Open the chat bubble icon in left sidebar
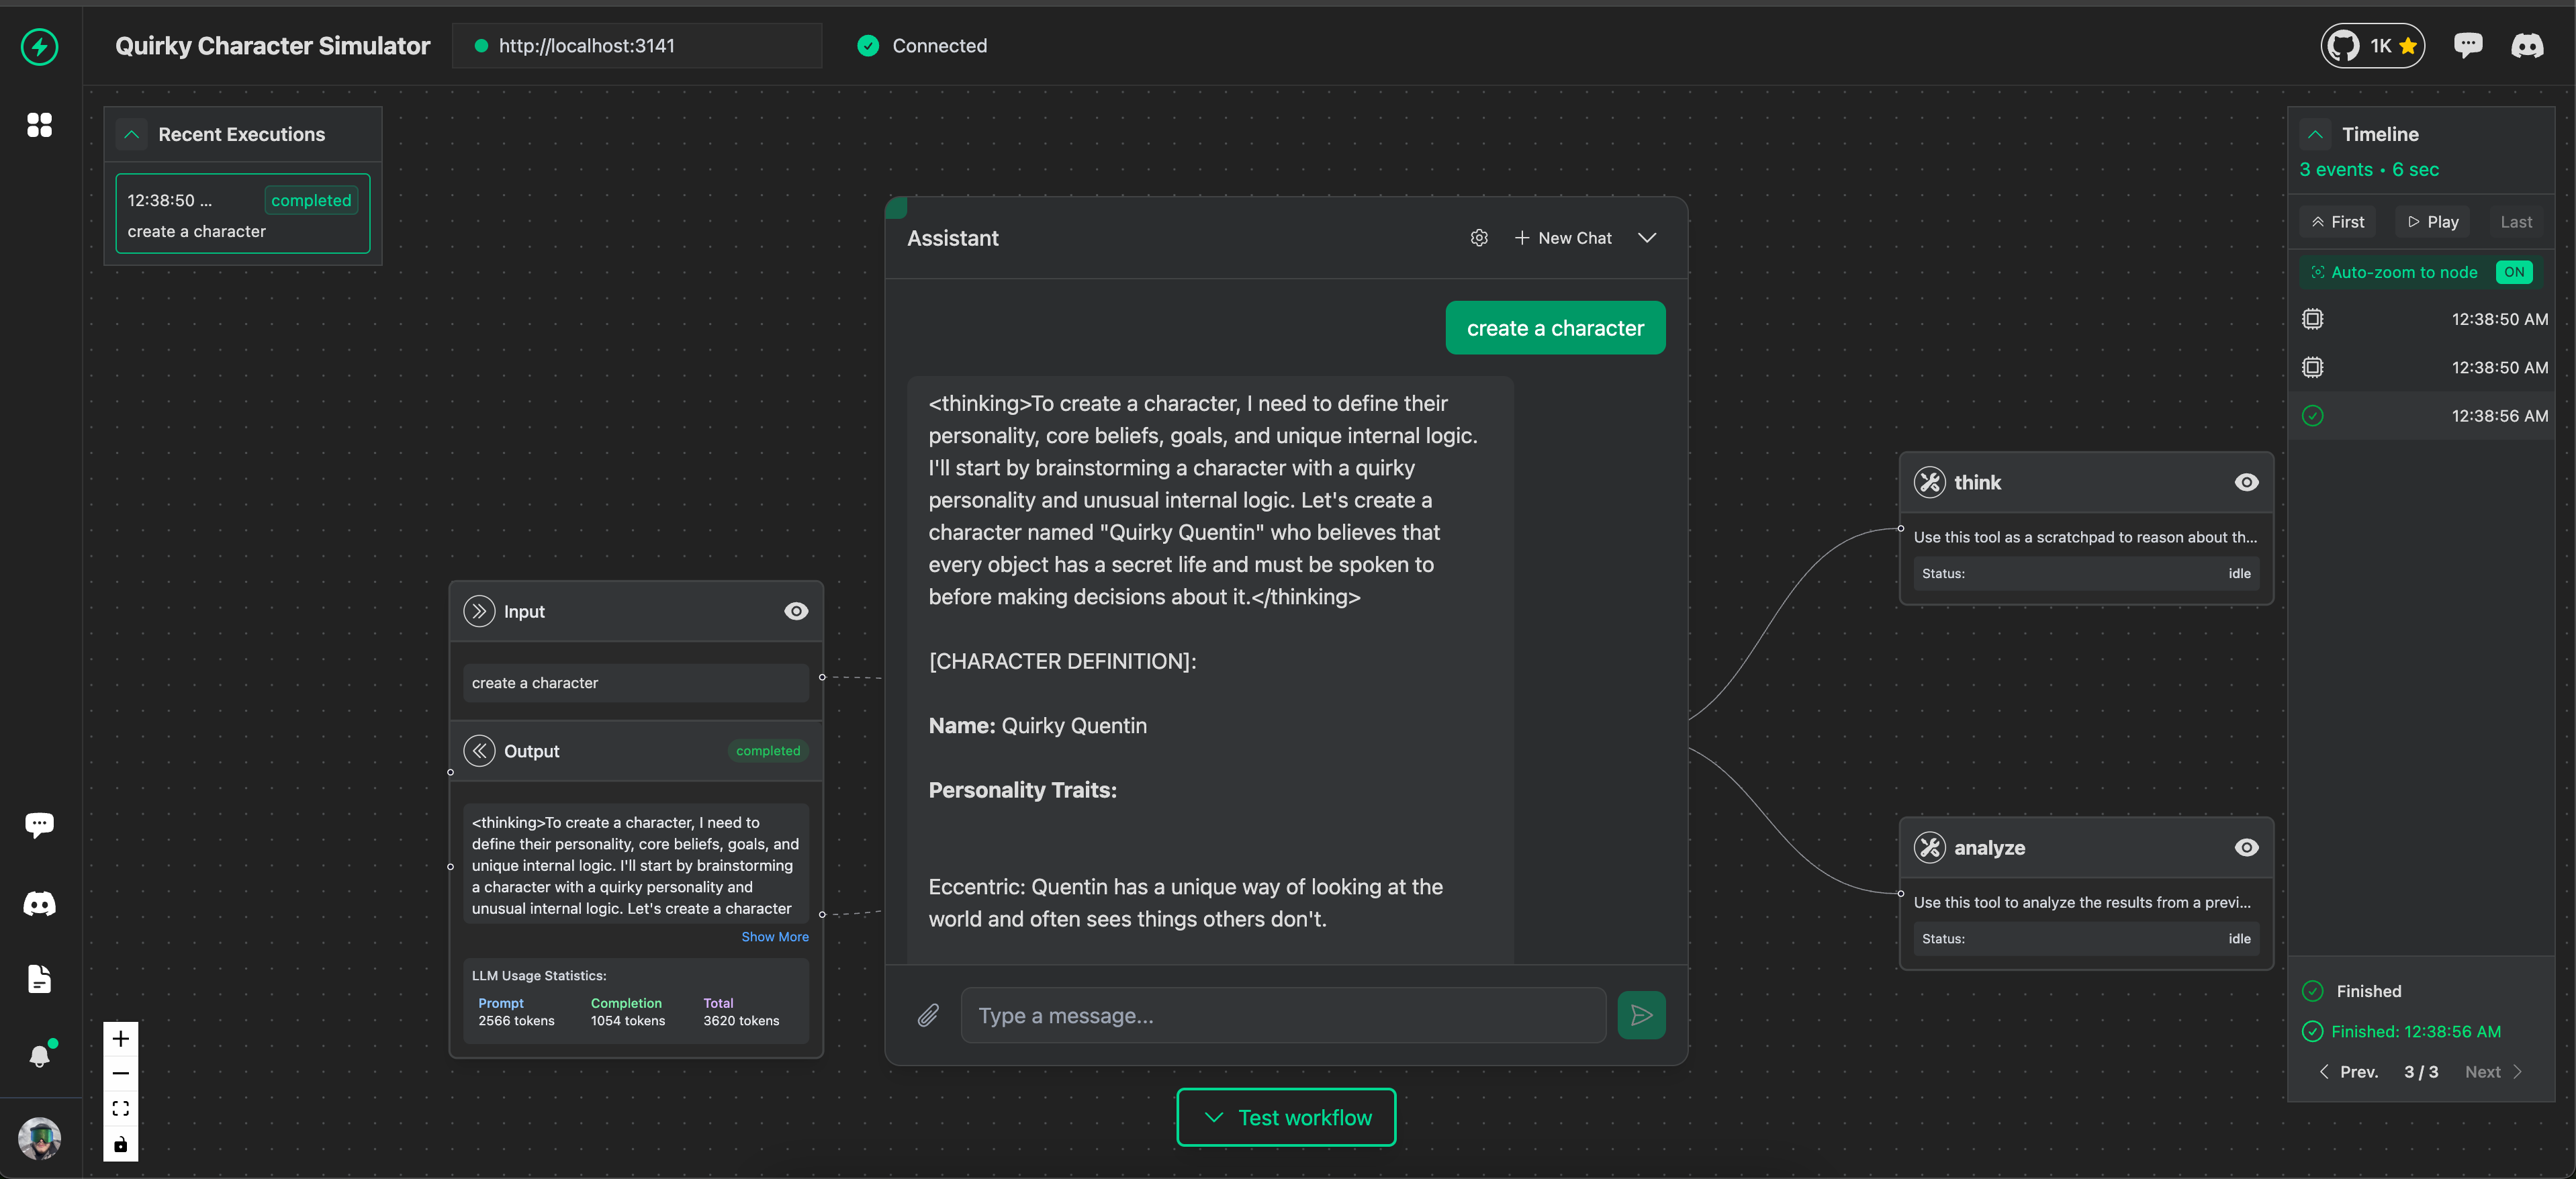This screenshot has width=2576, height=1179. tap(39, 825)
